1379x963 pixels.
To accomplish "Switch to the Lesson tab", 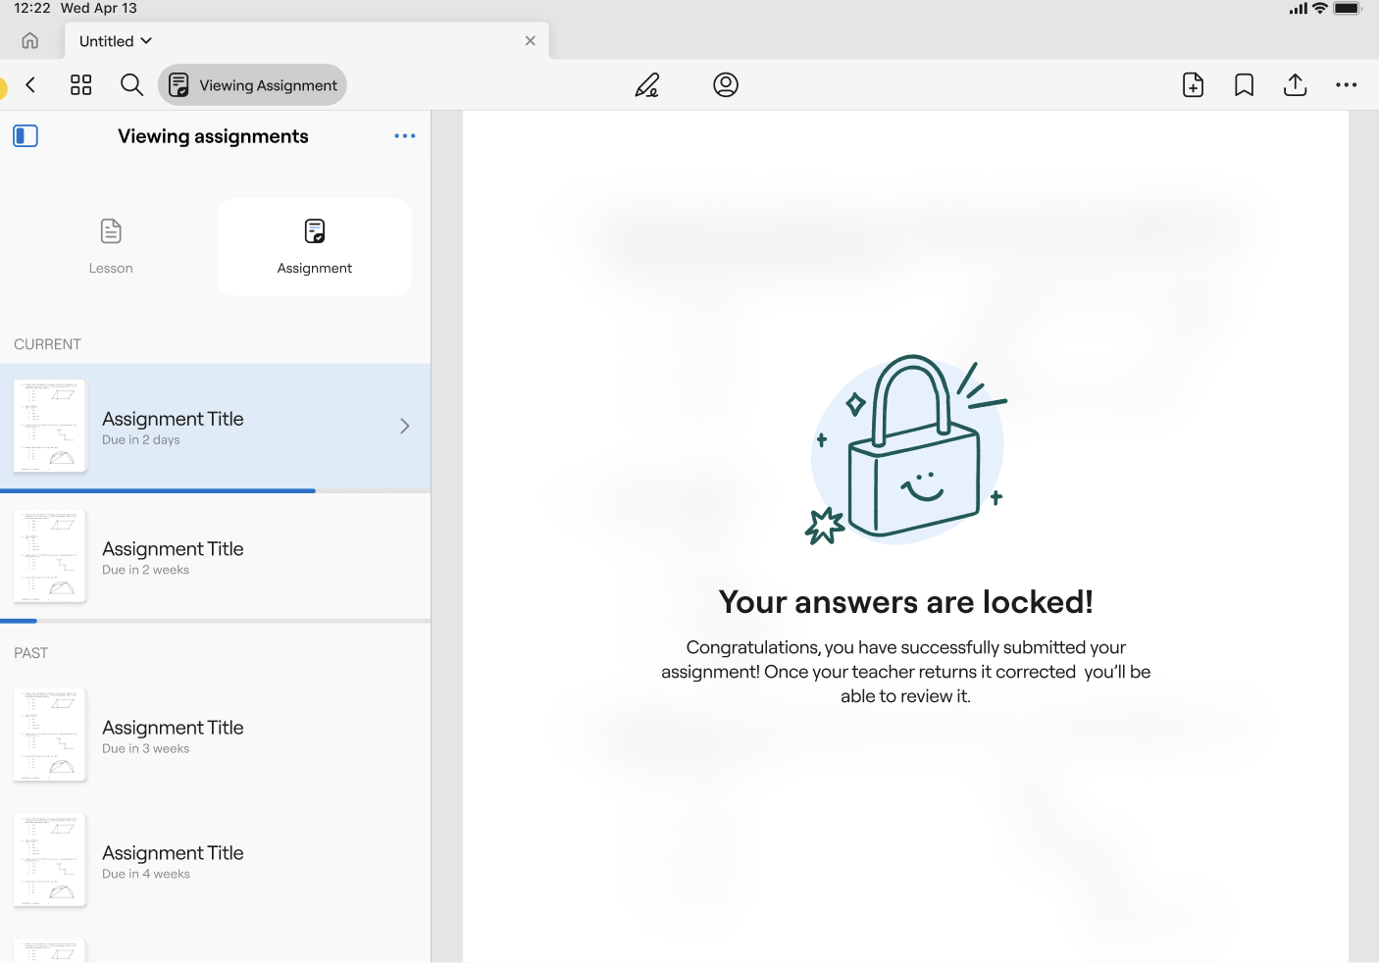I will pyautogui.click(x=111, y=247).
